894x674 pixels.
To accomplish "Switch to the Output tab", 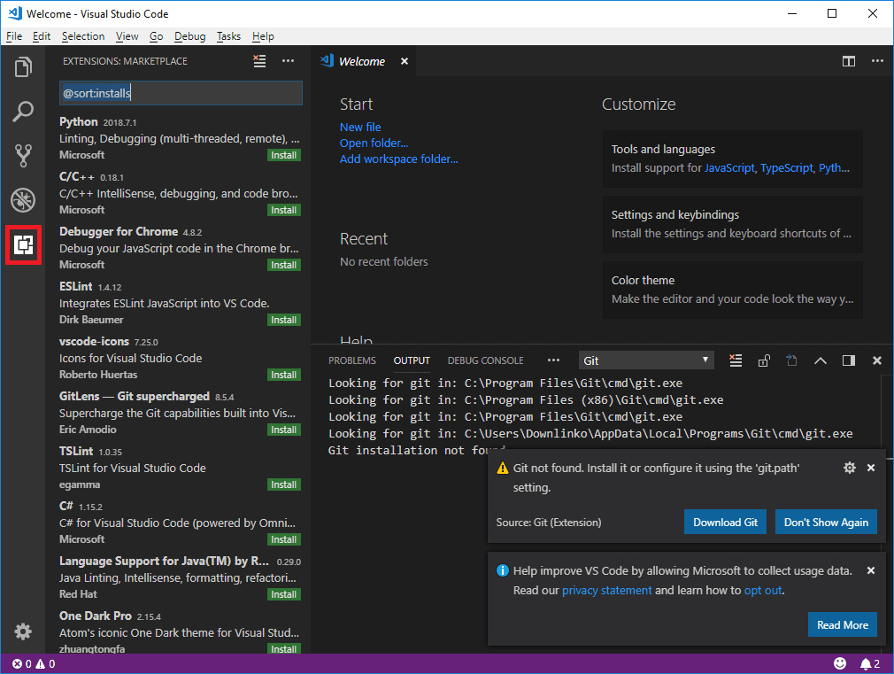I will (x=412, y=360).
